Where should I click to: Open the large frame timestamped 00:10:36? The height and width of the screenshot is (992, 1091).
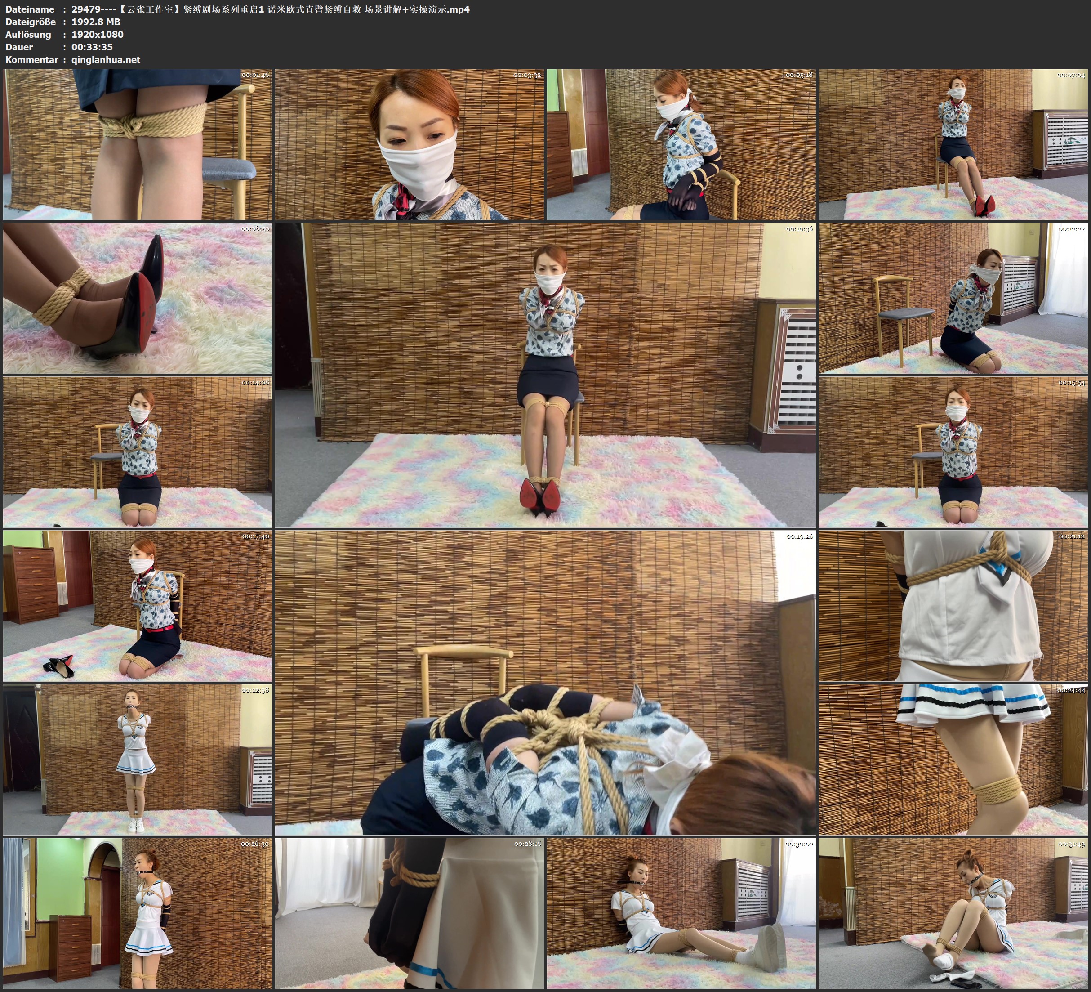[x=545, y=375]
